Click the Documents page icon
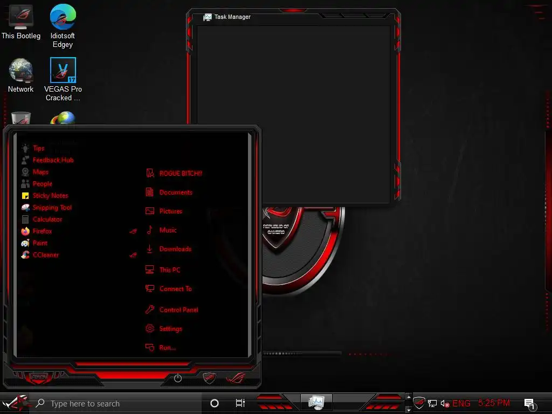Viewport: 552px width, 414px height. point(150,192)
